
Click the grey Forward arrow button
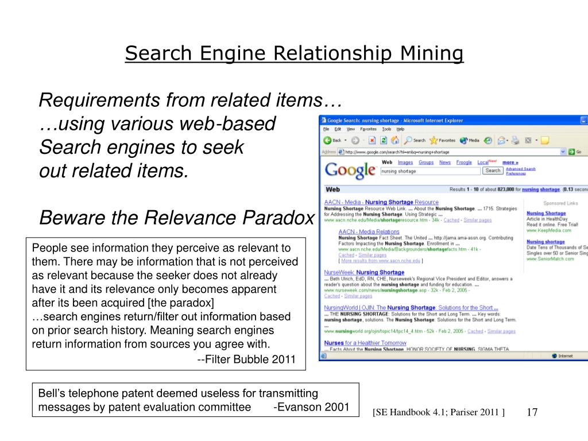coord(355,141)
